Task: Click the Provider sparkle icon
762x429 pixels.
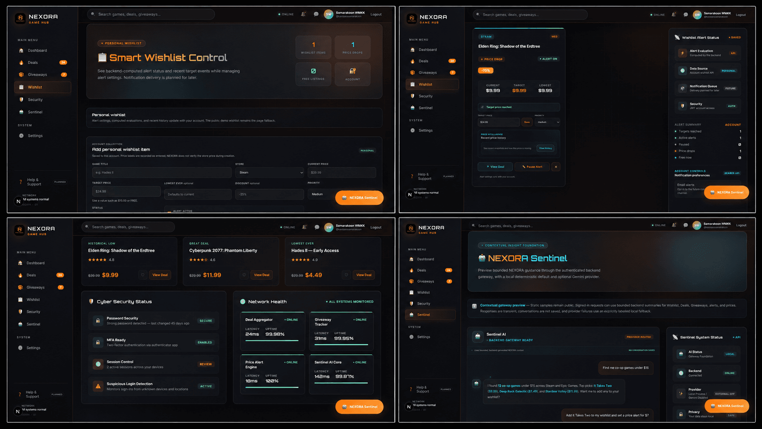Action: pos(681,393)
